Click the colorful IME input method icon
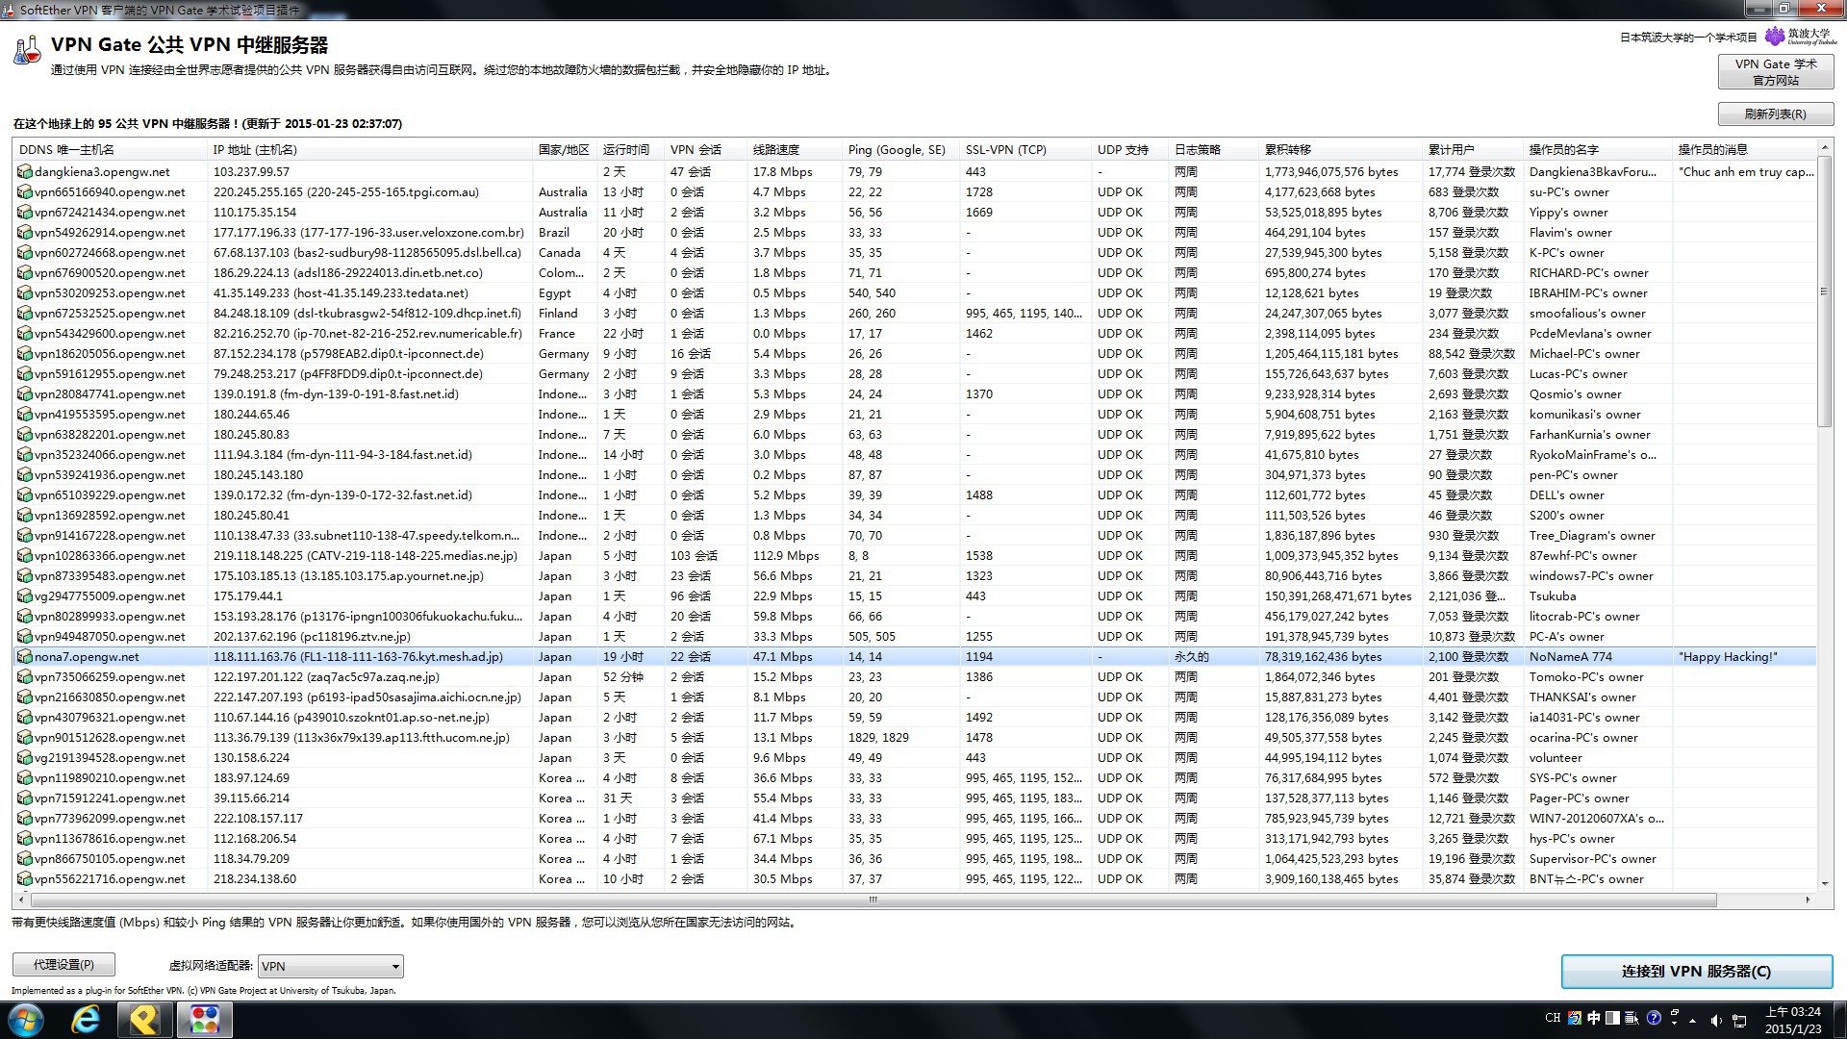Viewport: 1847px width, 1039px height. click(x=1574, y=1018)
